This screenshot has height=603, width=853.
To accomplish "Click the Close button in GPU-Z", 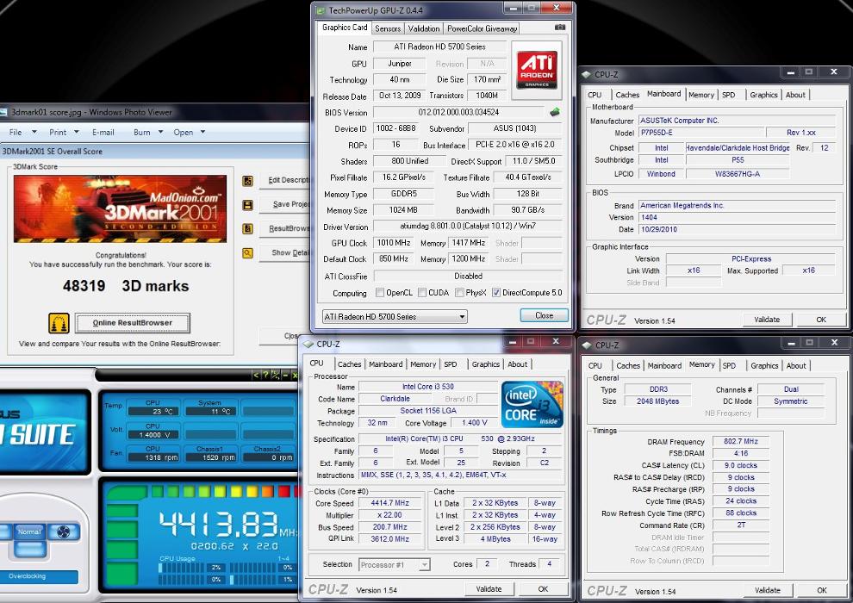I will [544, 315].
